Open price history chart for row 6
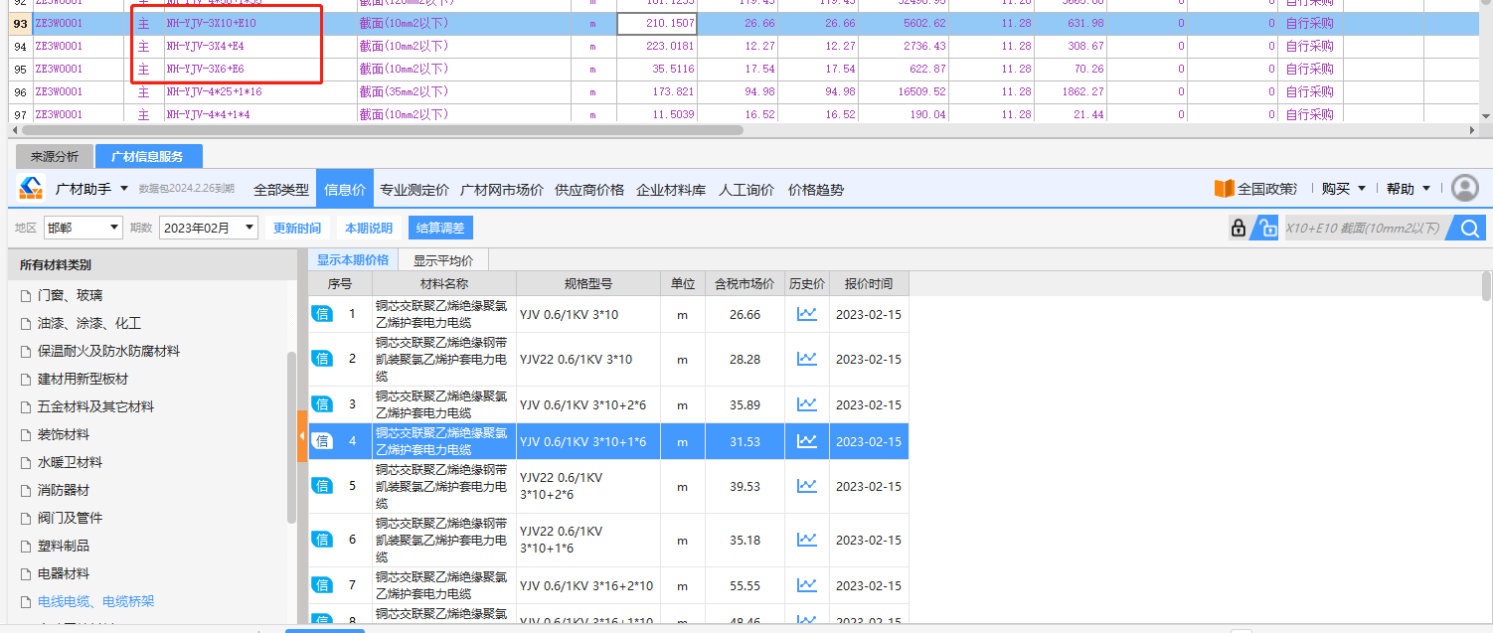Image resolution: width=1493 pixels, height=633 pixels. click(x=806, y=540)
